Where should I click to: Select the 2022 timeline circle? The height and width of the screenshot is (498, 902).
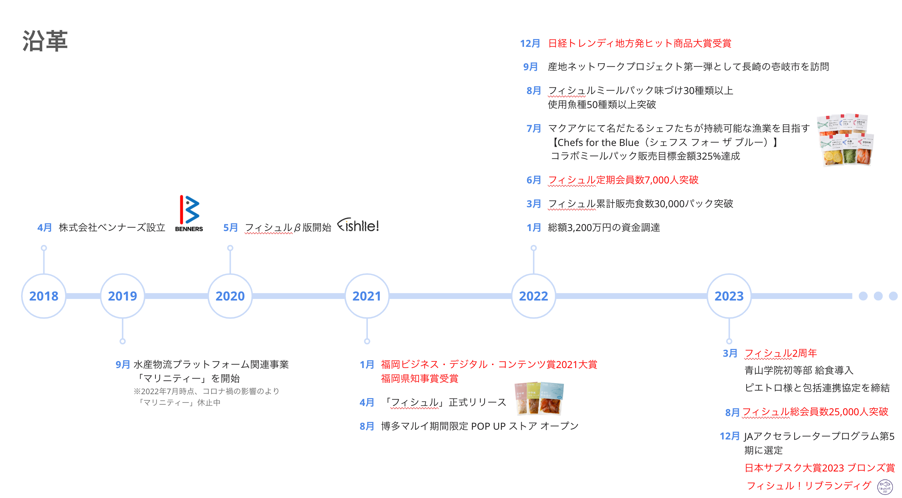[x=533, y=296]
